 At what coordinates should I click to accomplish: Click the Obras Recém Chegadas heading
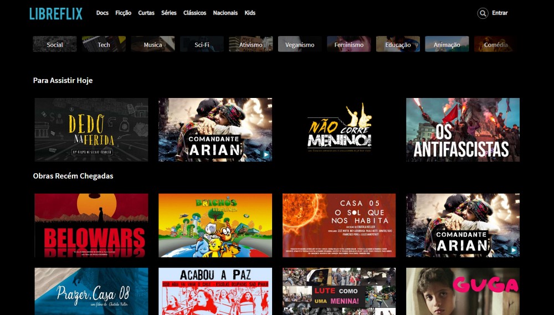[73, 176]
